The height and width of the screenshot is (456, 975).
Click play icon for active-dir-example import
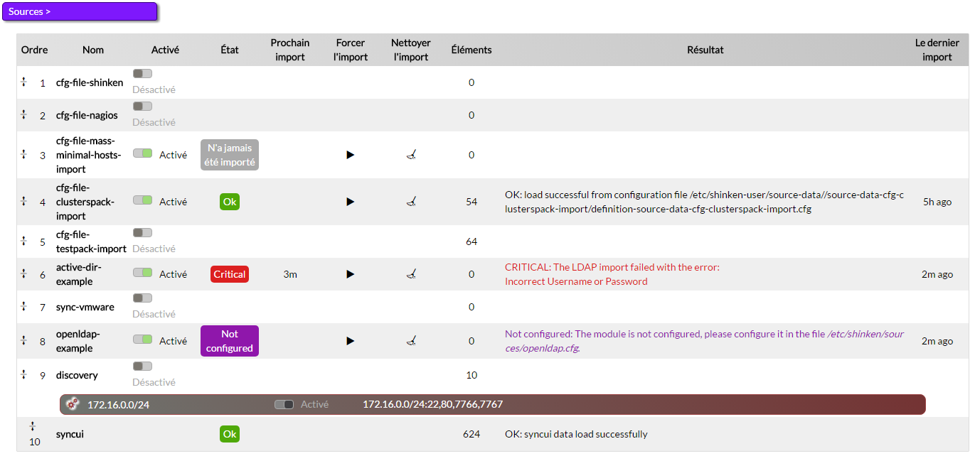[350, 274]
